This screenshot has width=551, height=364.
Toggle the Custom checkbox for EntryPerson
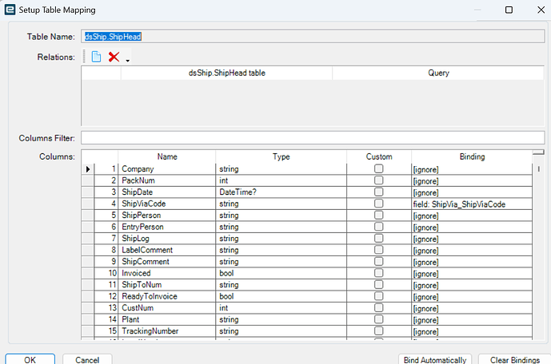(378, 227)
